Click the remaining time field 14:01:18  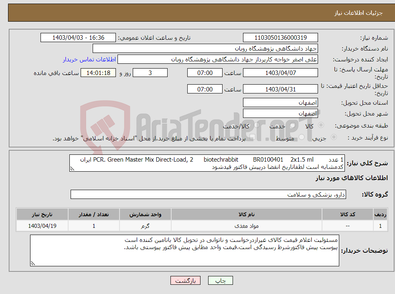pos(98,73)
